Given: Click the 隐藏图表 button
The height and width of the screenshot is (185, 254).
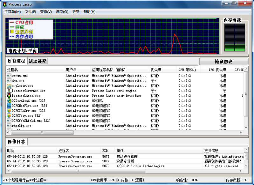Looking at the screenshot, I should coord(223,62).
